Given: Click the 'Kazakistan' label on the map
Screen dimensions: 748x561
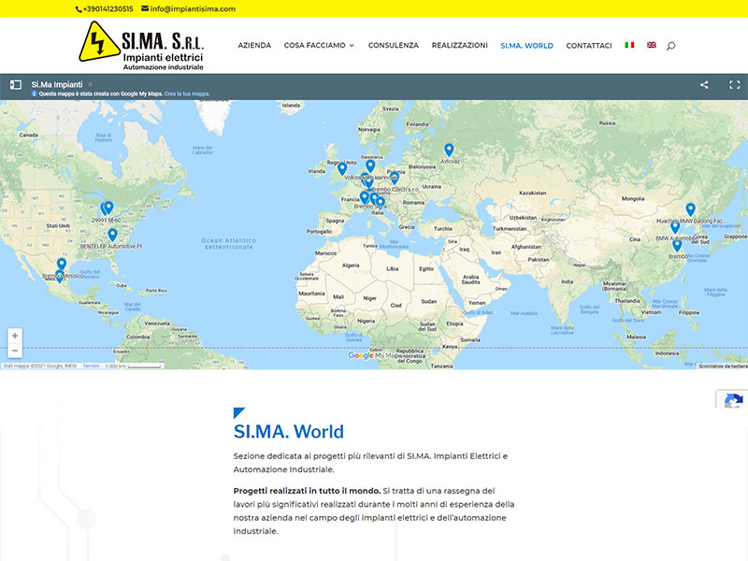Looking at the screenshot, I should coord(532,194).
